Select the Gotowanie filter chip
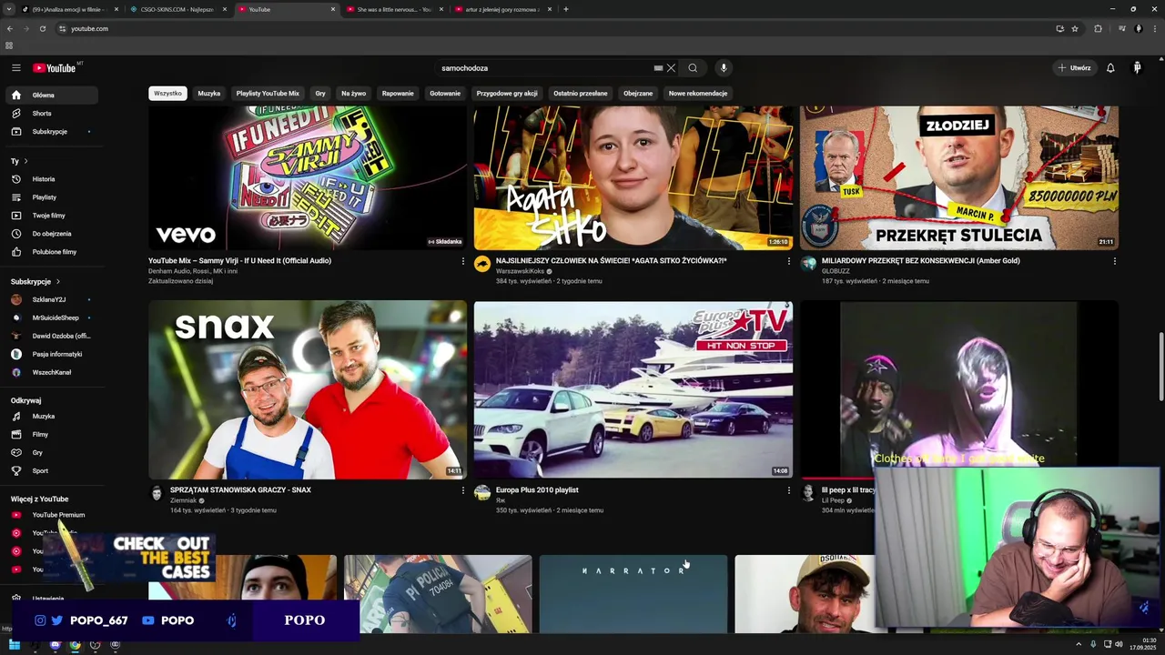Viewport: 1165px width, 655px height. [x=445, y=93]
